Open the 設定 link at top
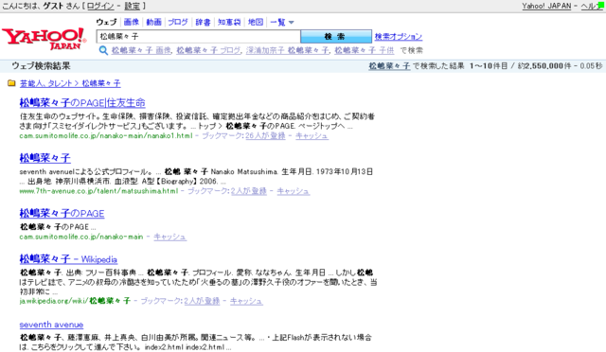Viewport: 606px width, 352px height. [x=133, y=6]
